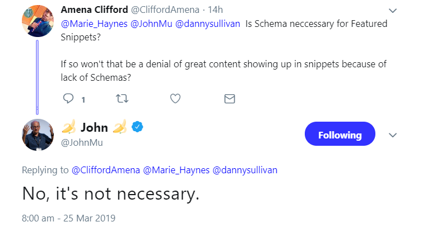Image resolution: width=423 pixels, height=231 pixels.
Task: Expand the options chevron on Amena's tweet
Action: [x=393, y=10]
